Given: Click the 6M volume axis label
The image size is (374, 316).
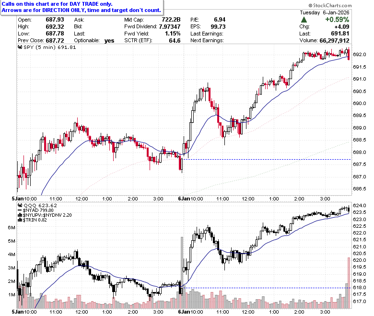Looking at the screenshot, I should (x=12, y=227).
